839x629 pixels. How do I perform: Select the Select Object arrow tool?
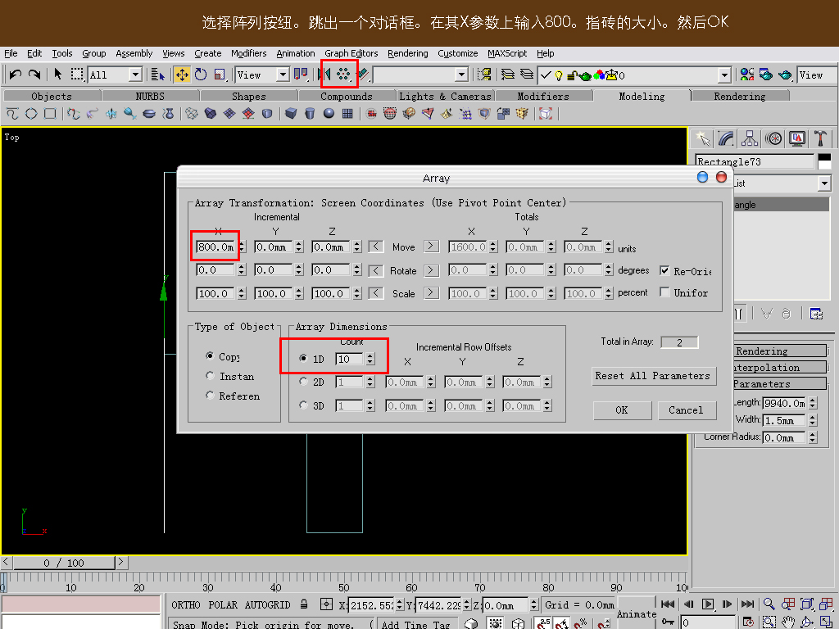point(58,75)
